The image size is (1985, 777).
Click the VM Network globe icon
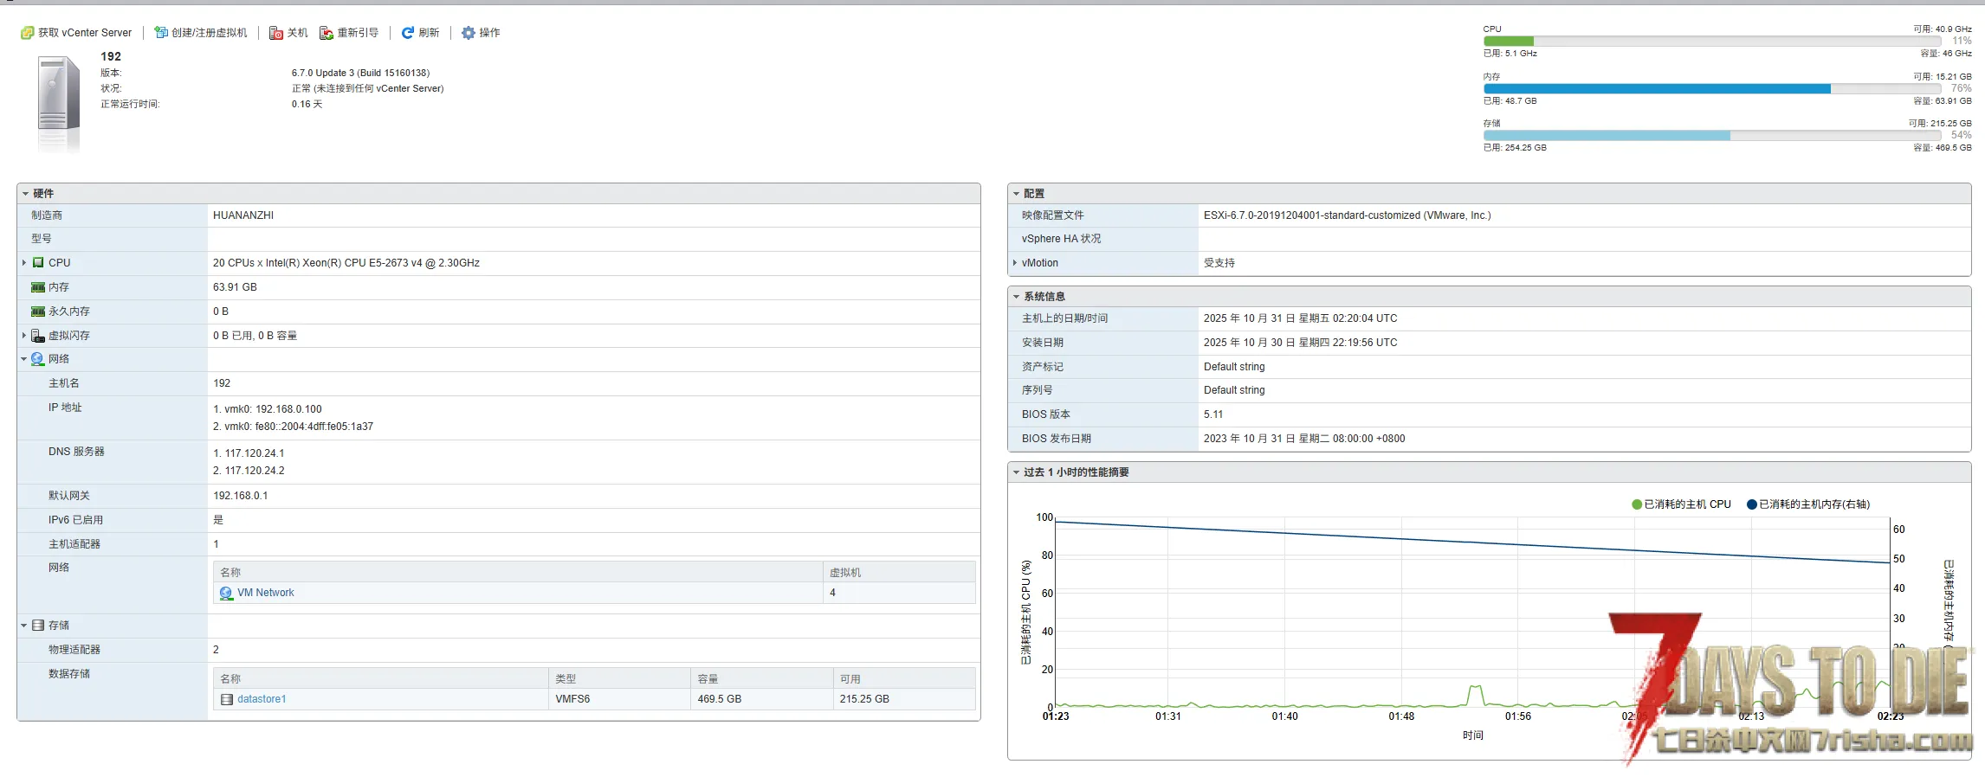click(x=226, y=593)
